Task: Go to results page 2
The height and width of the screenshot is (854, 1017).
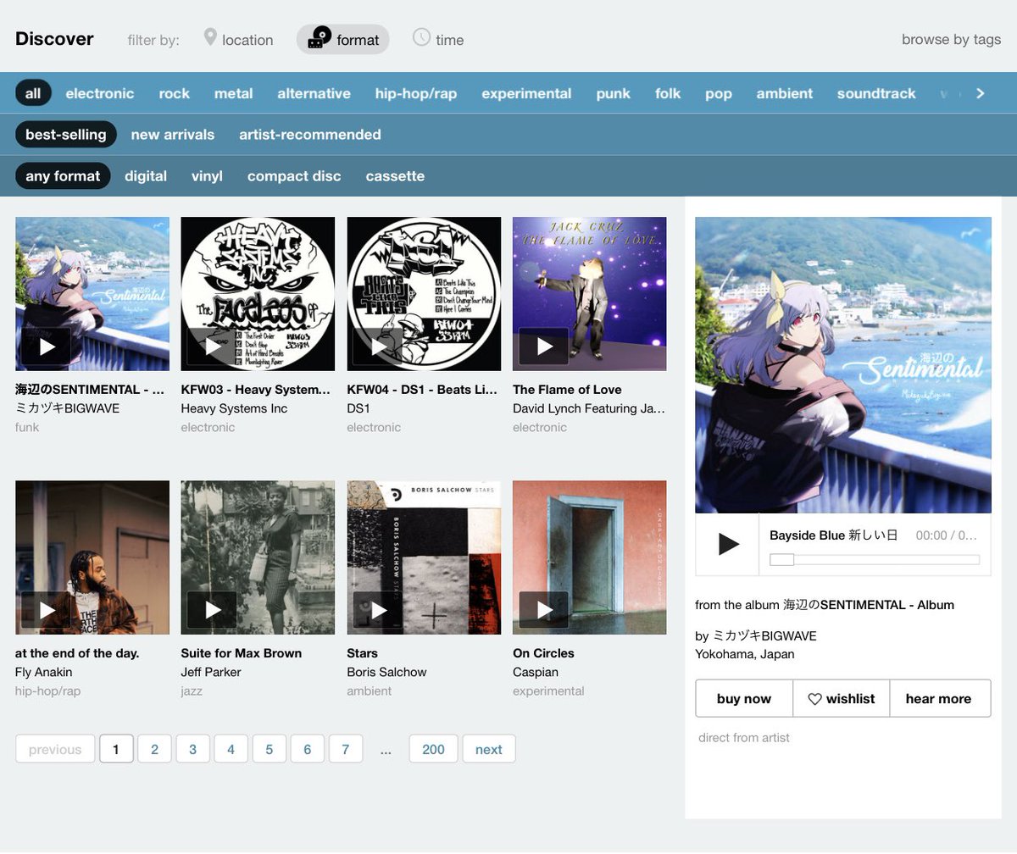Action: 154,749
